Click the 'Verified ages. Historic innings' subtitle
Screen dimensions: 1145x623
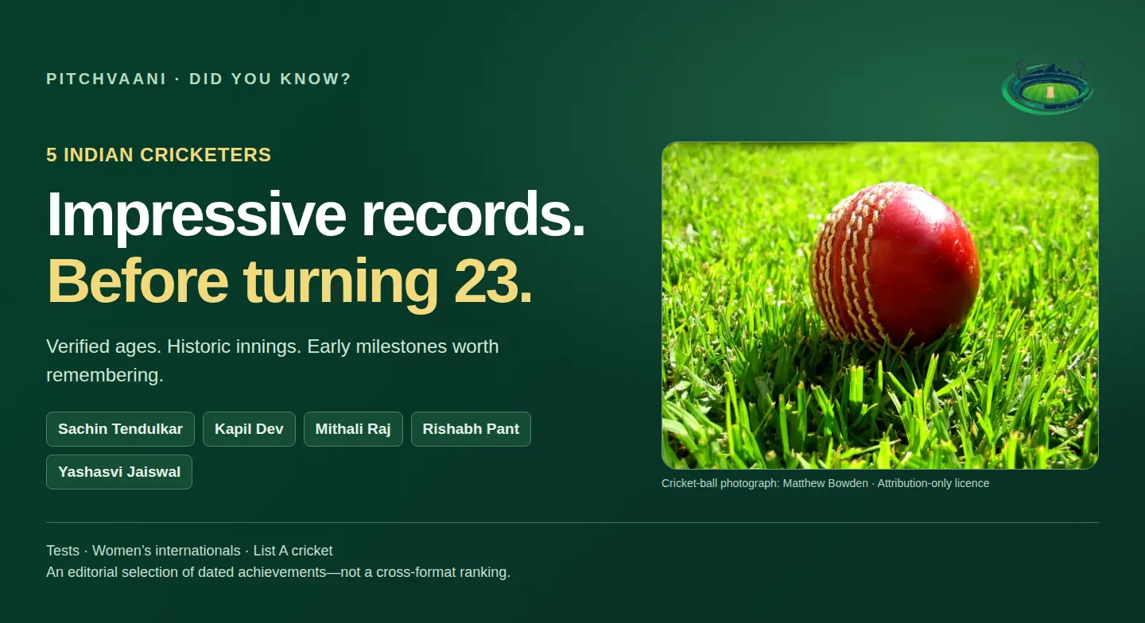tap(273, 361)
